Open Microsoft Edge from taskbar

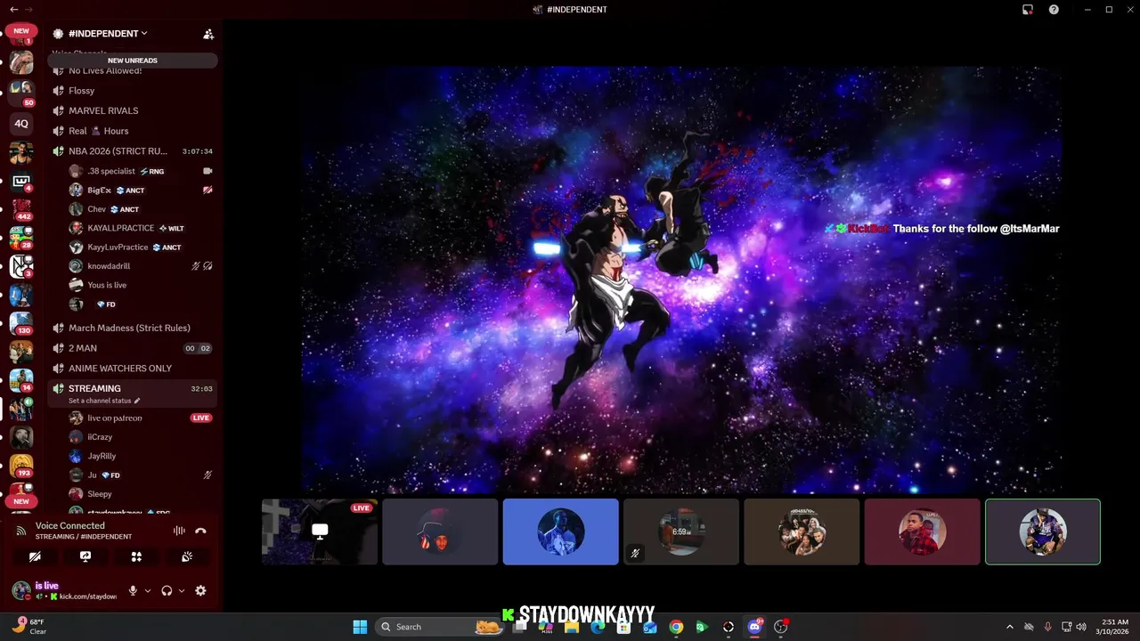(x=598, y=627)
